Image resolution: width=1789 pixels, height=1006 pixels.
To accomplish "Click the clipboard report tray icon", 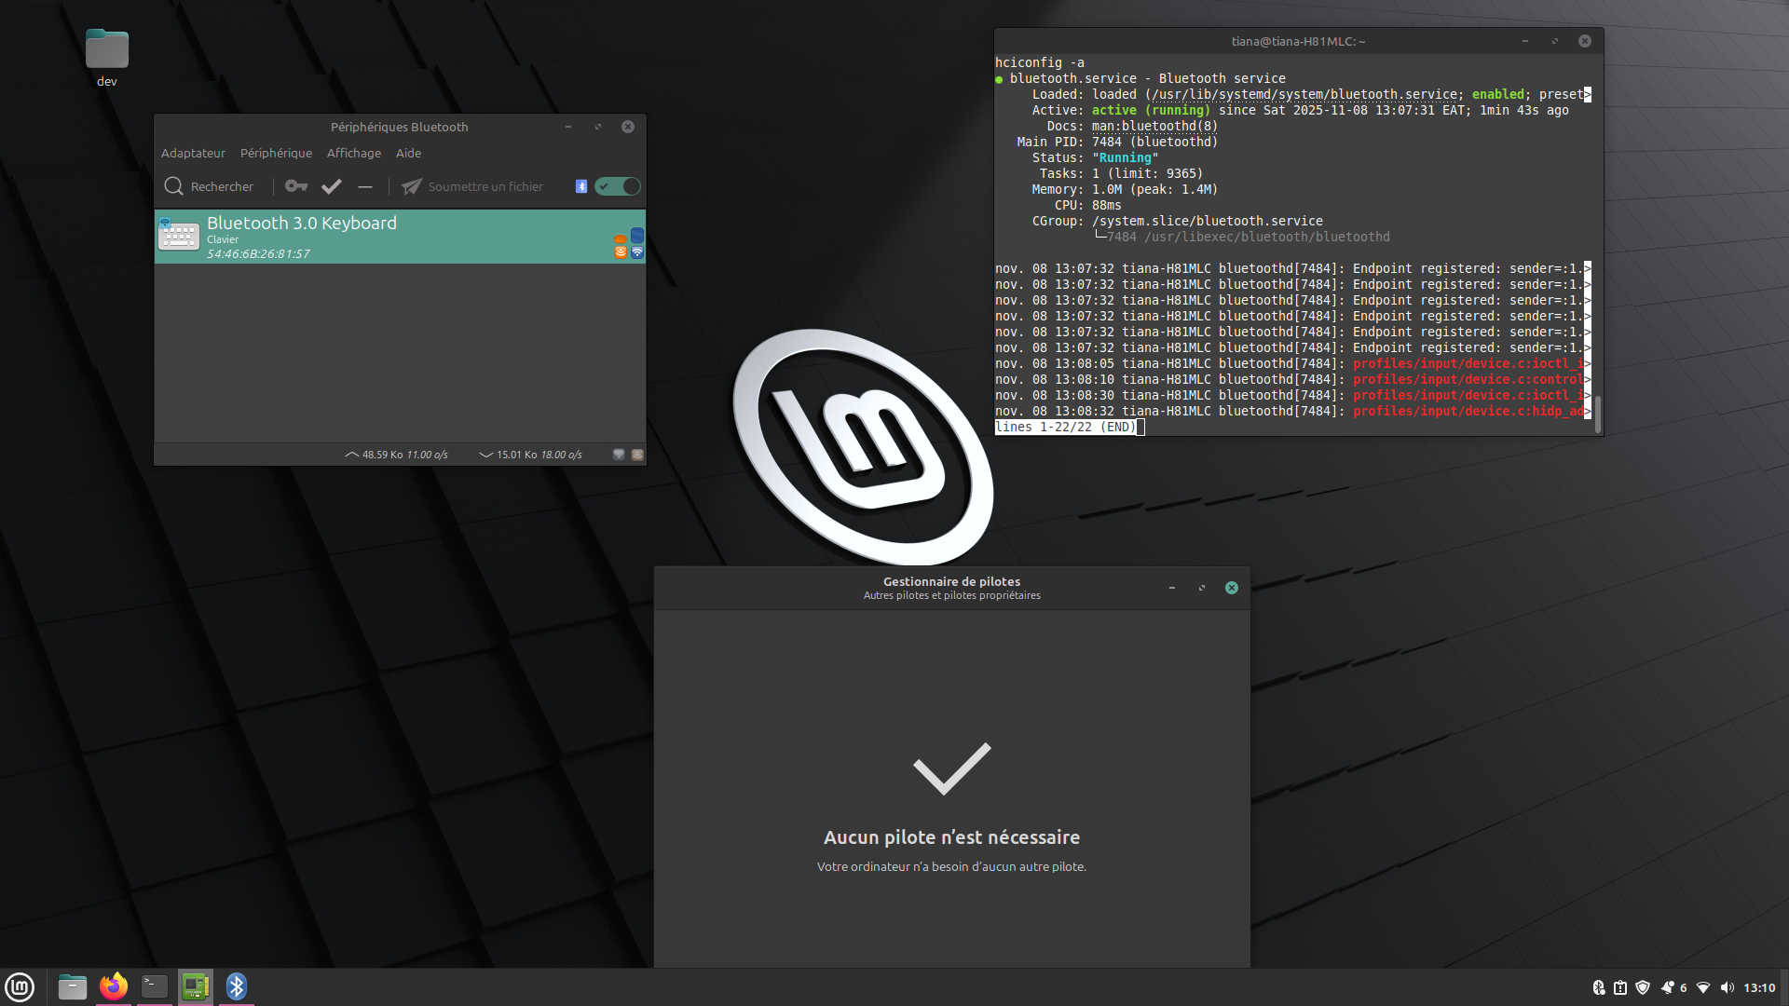I will tap(1620, 987).
